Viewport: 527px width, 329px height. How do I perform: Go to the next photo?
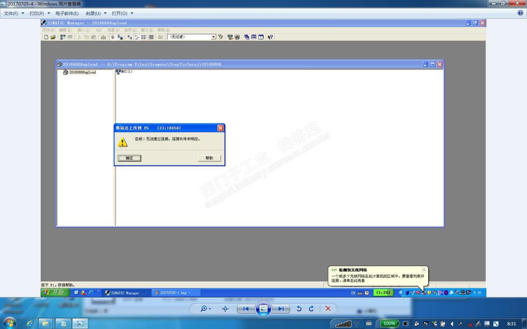pyautogui.click(x=281, y=308)
